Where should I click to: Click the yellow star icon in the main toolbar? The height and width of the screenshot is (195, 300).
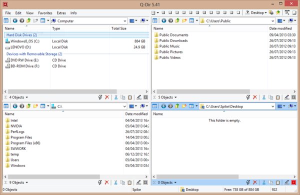[x=278, y=12]
